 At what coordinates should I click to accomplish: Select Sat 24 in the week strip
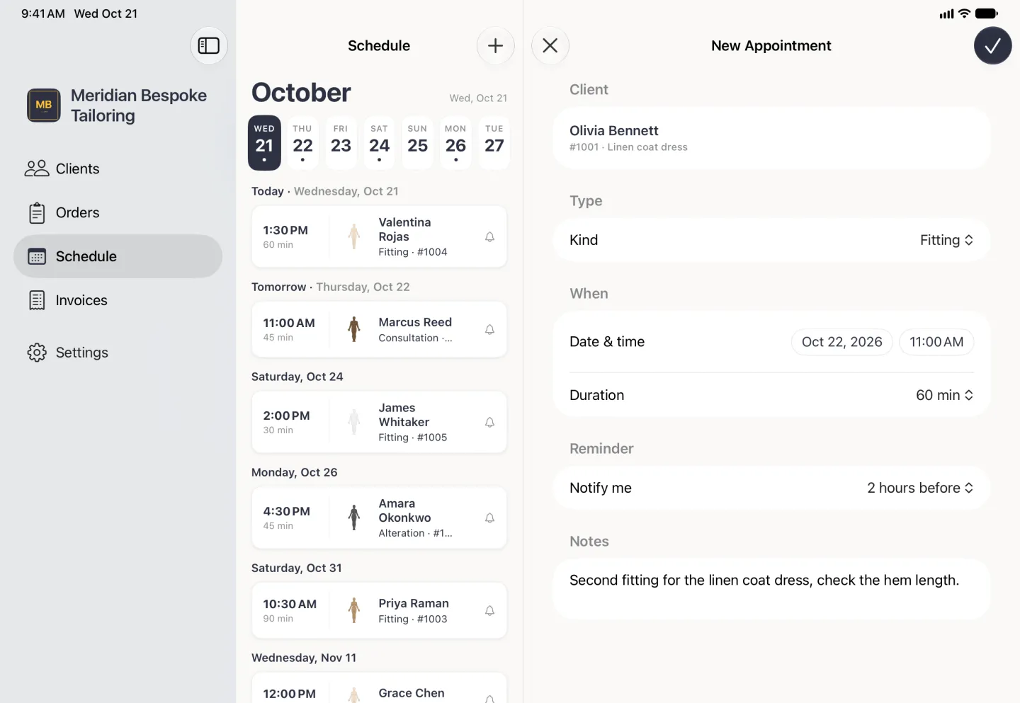(379, 143)
